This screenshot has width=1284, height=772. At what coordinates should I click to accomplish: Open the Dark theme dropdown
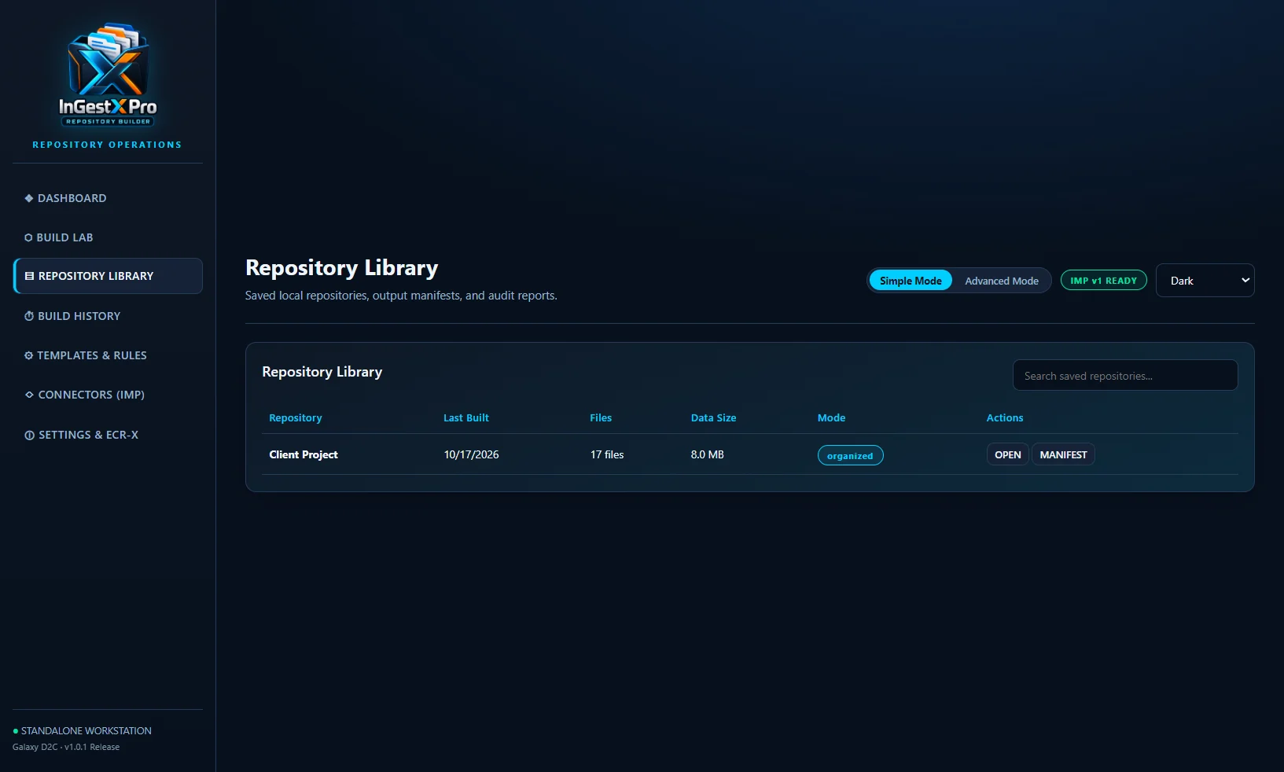coord(1205,281)
